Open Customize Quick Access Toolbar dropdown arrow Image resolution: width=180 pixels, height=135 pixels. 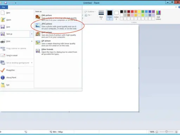[x=15, y=3]
